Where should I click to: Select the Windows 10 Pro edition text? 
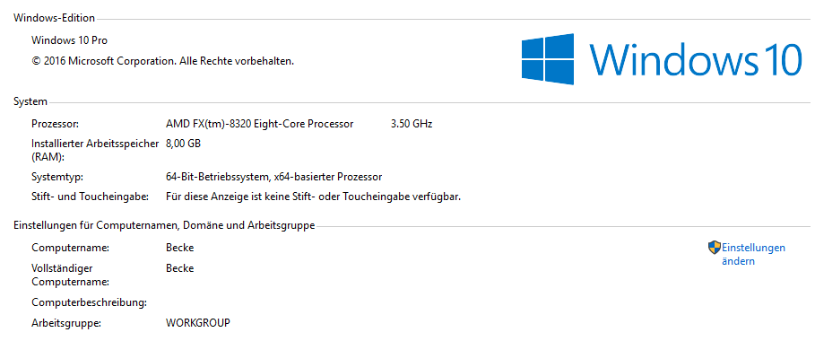(x=70, y=40)
